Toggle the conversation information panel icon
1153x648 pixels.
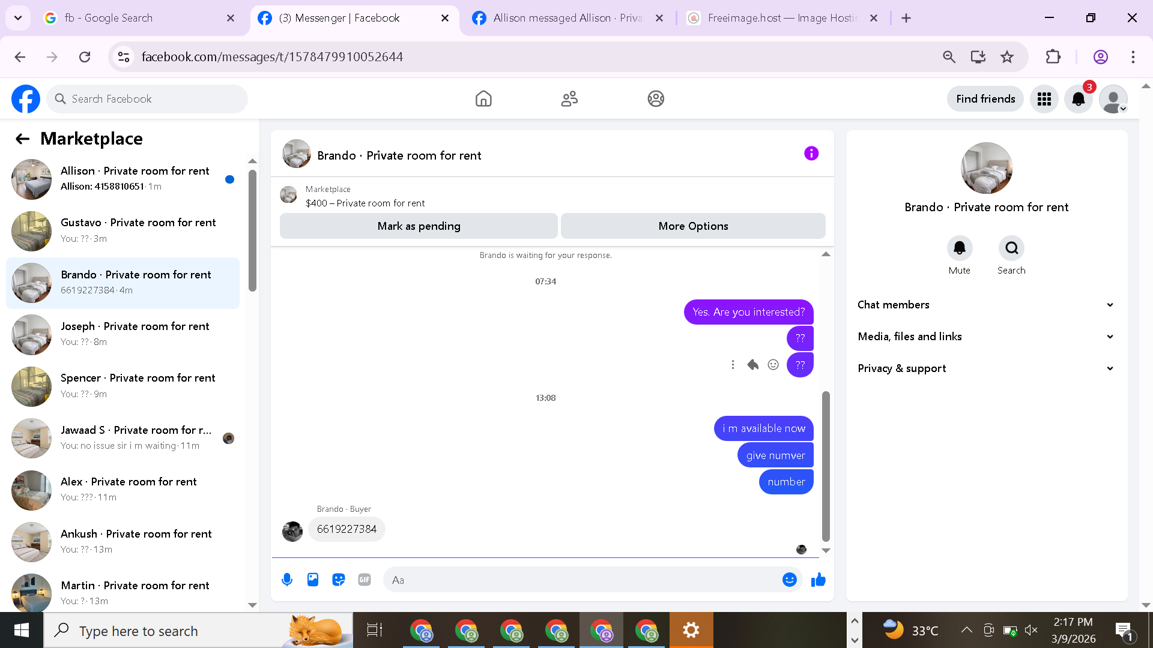(x=811, y=154)
